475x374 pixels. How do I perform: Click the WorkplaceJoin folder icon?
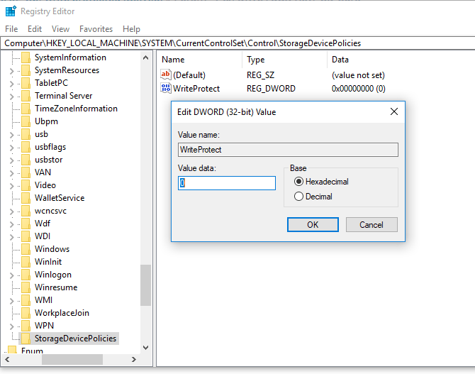point(26,313)
